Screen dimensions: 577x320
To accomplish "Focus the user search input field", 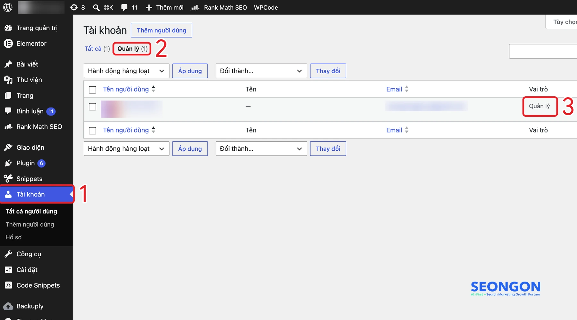I will (x=543, y=51).
